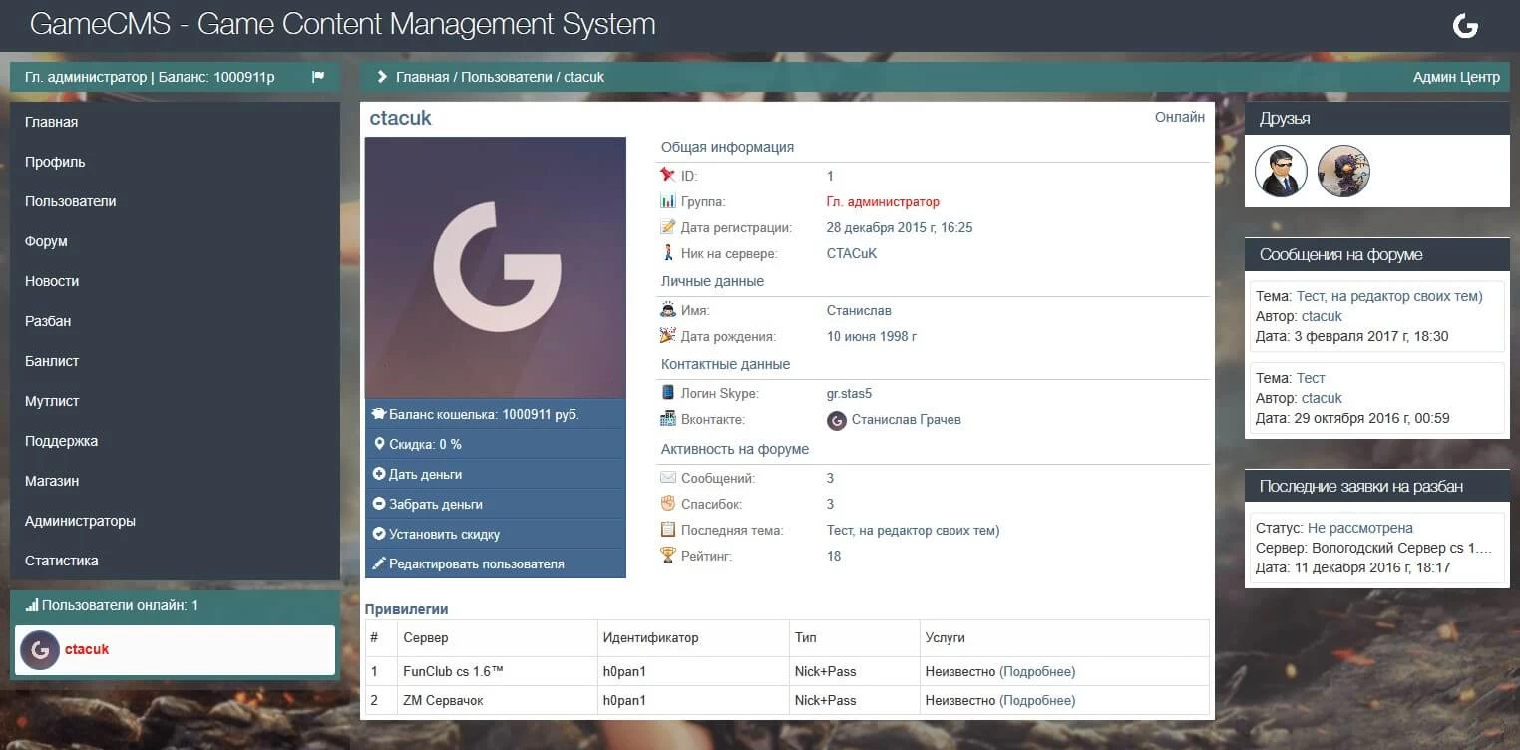This screenshot has height=750, width=1520.
Task: Open the Форум sidebar menu item
Action: (x=47, y=241)
